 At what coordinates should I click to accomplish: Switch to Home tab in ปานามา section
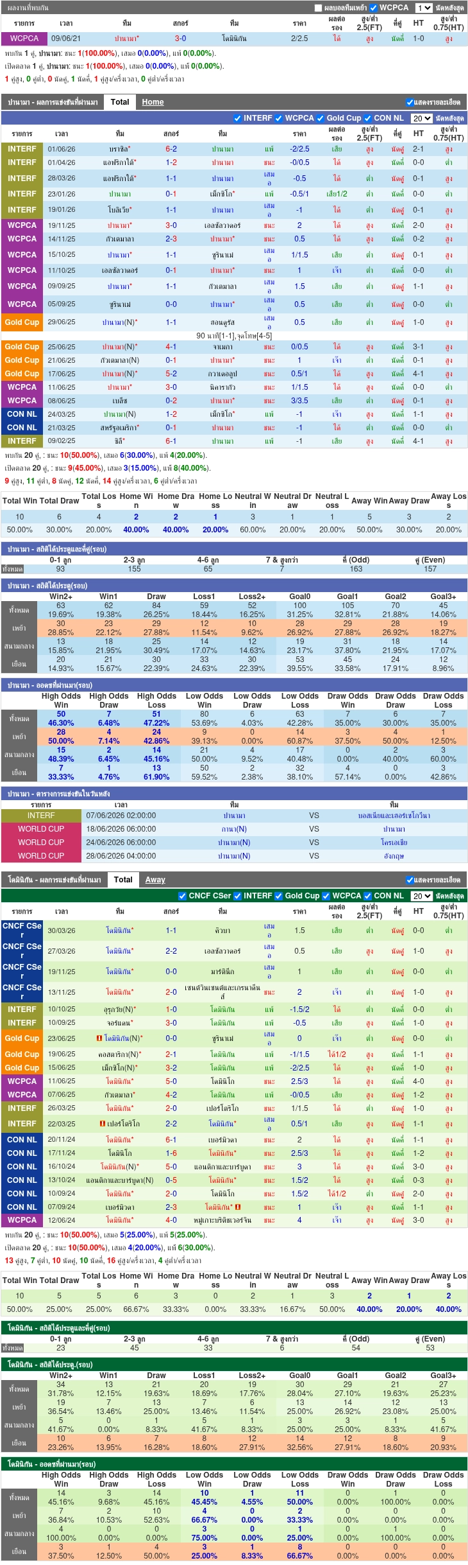pos(153,102)
